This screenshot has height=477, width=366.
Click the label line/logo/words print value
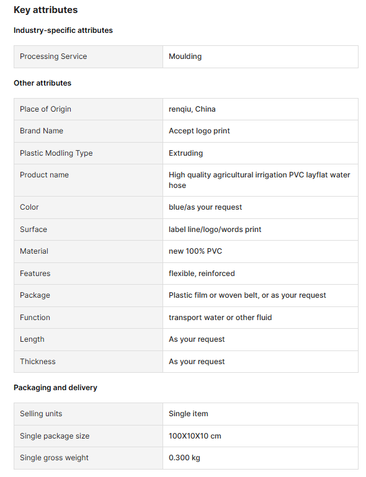215,230
